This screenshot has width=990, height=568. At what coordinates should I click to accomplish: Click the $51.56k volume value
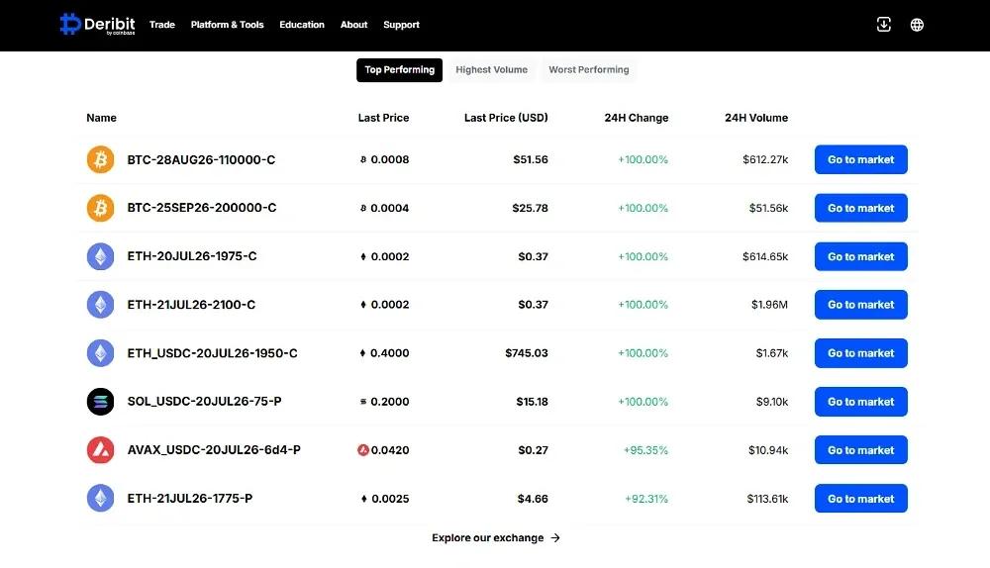pos(768,208)
